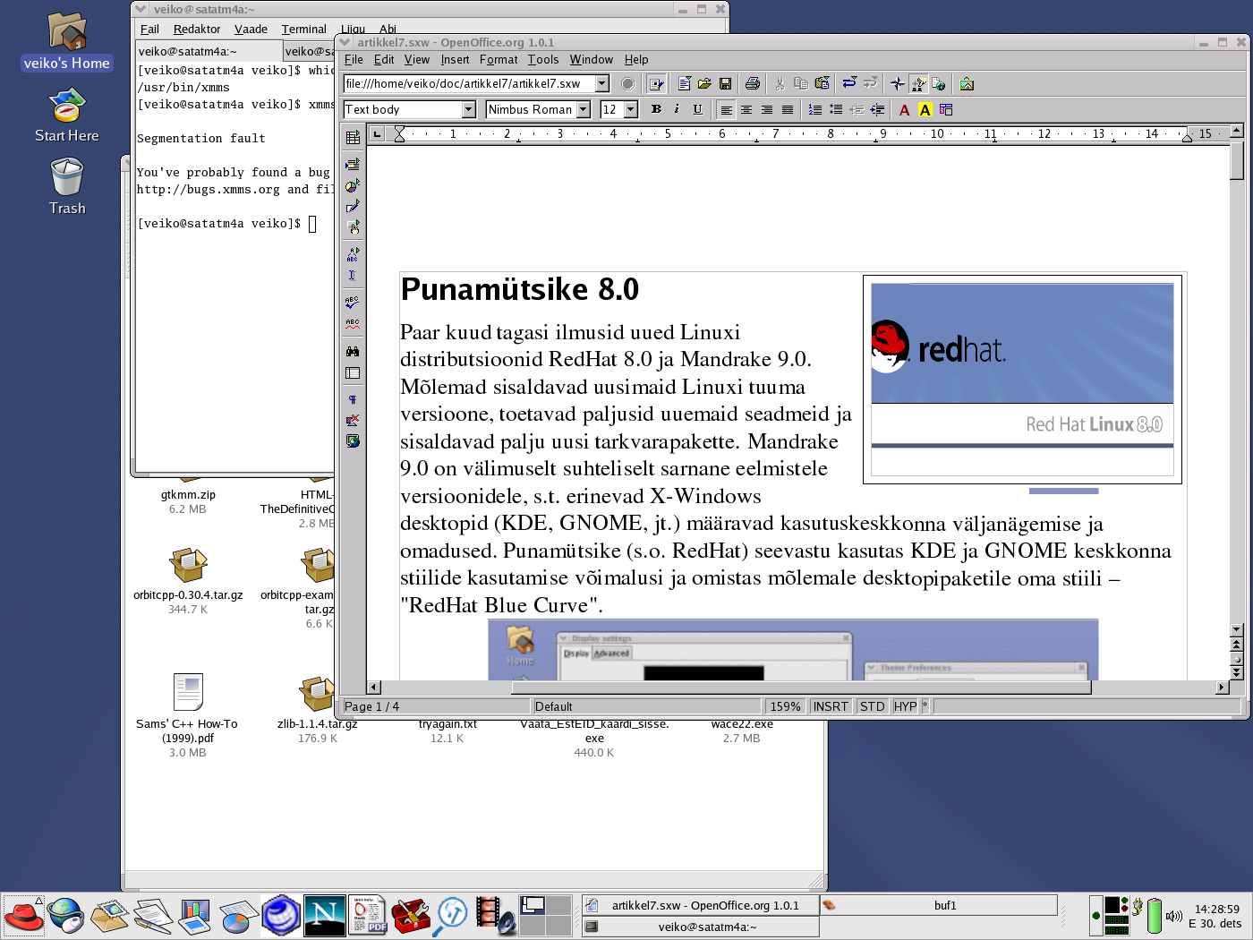The image size is (1253, 940).
Task: Click the STD selection mode in status bar
Action: 872,706
